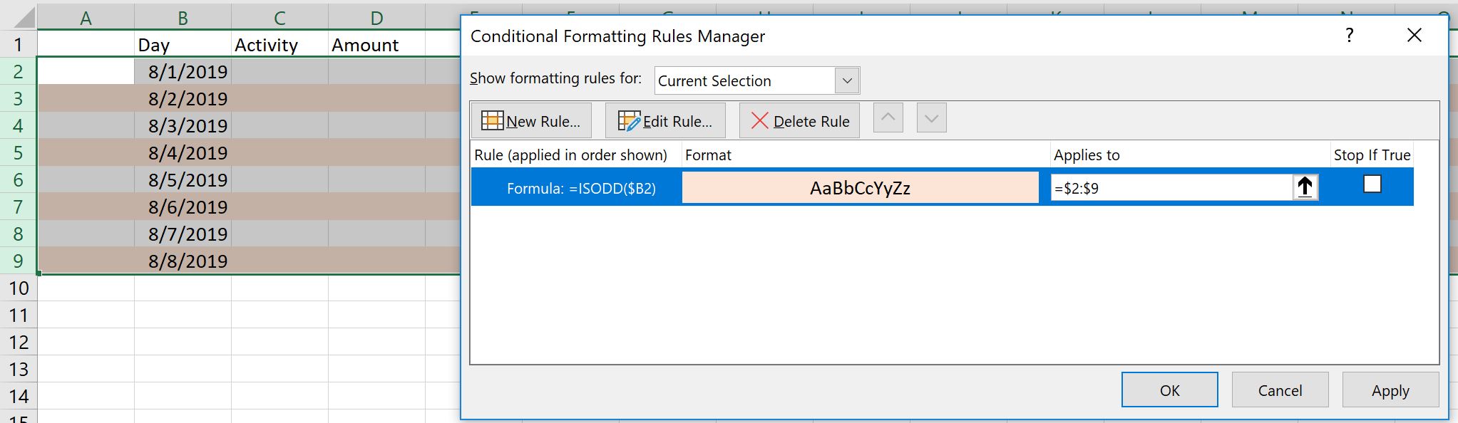Select row 2 header
Viewport: 1458px width, 423px height.
pyautogui.click(x=19, y=71)
